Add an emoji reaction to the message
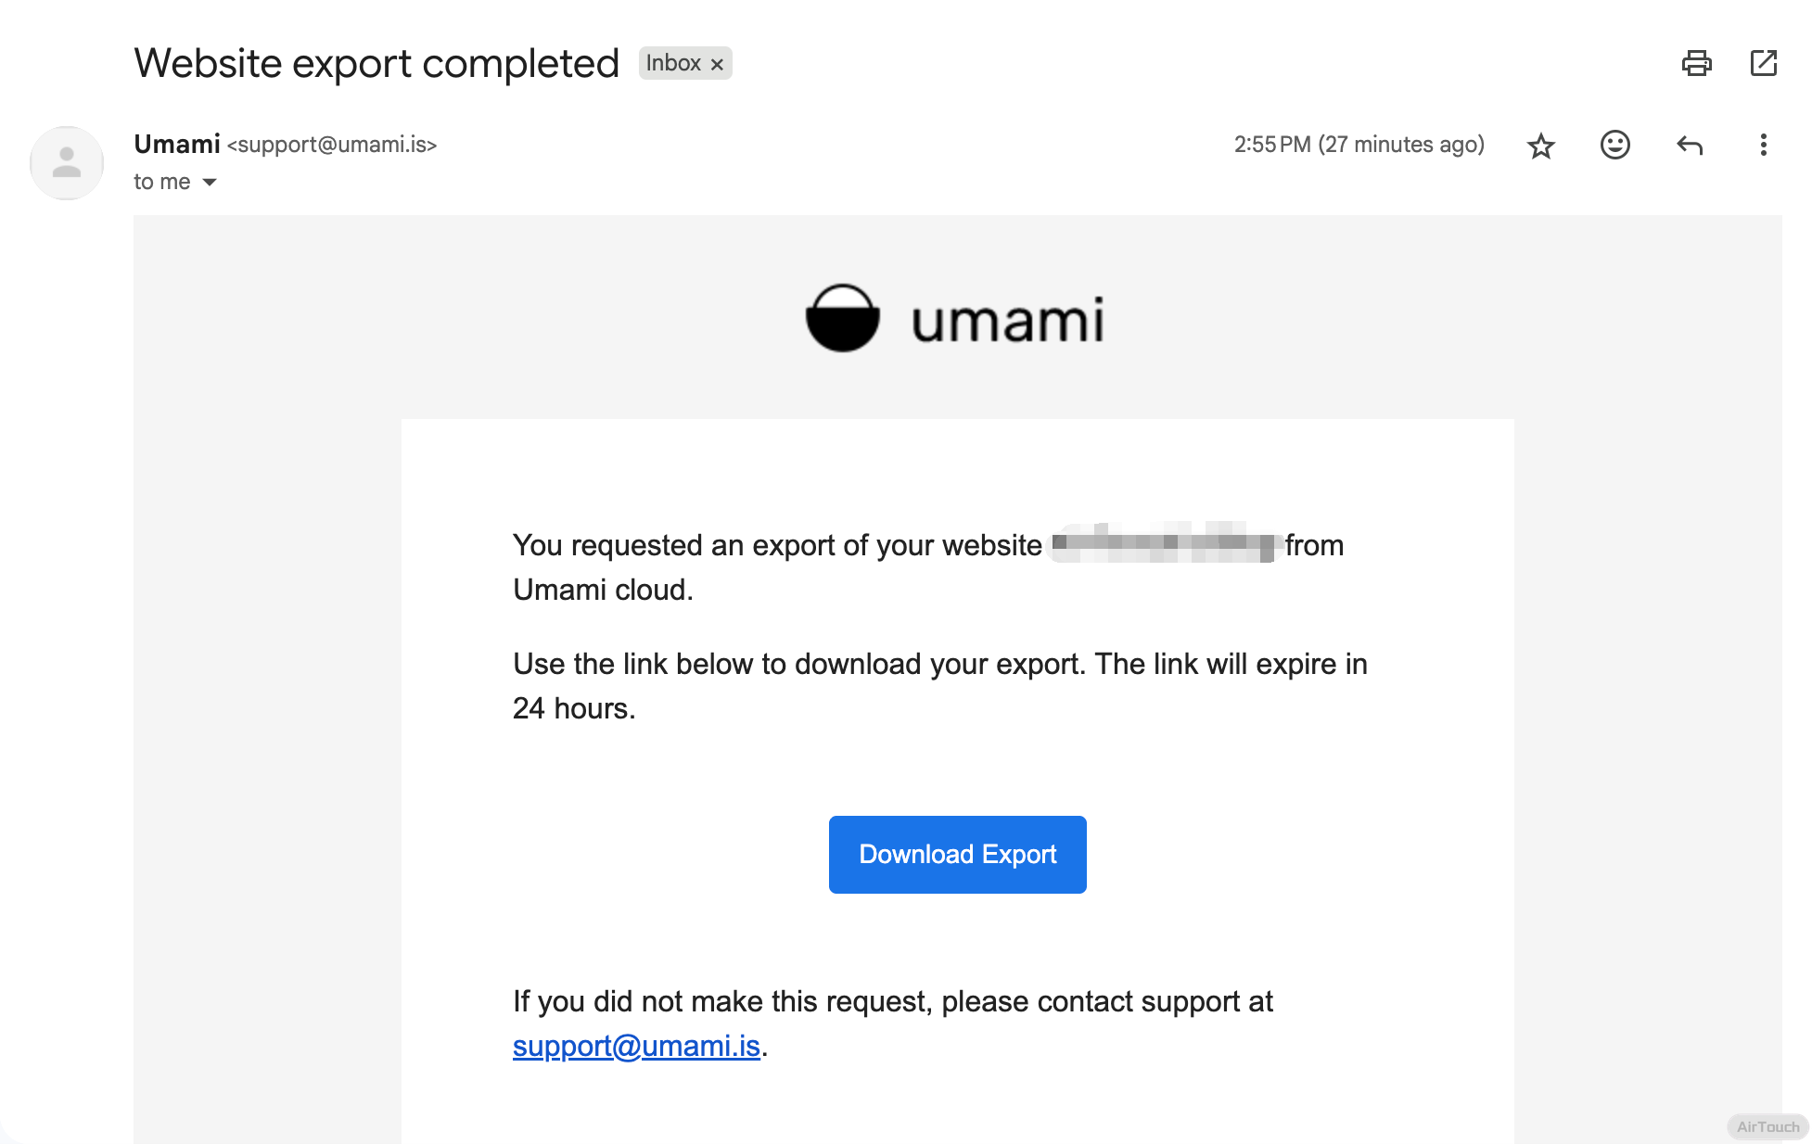Image resolution: width=1812 pixels, height=1144 pixels. pos(1614,145)
